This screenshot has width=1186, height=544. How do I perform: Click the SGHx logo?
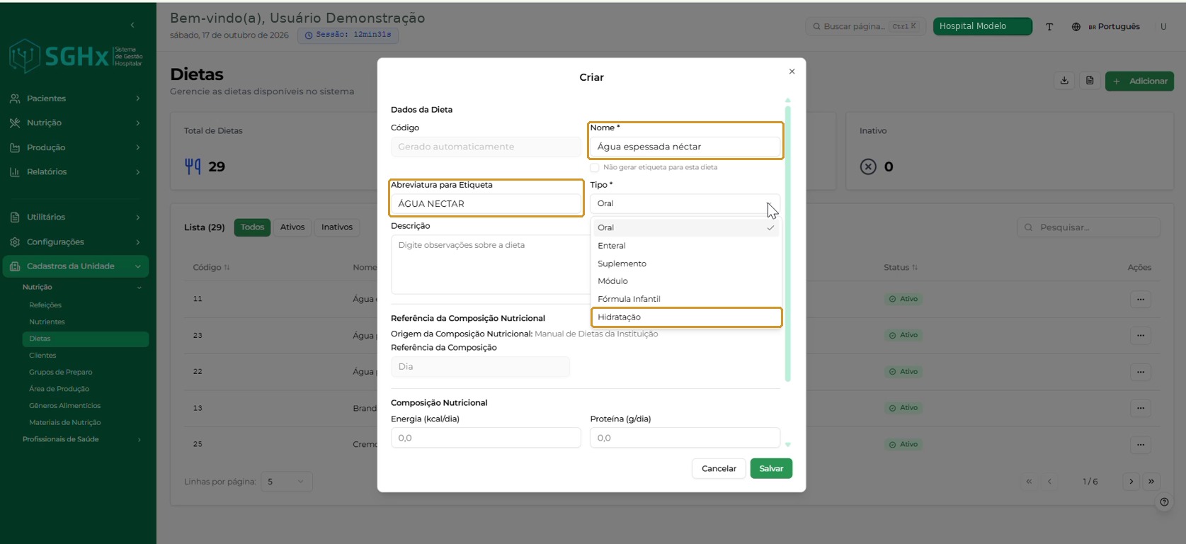pos(76,56)
